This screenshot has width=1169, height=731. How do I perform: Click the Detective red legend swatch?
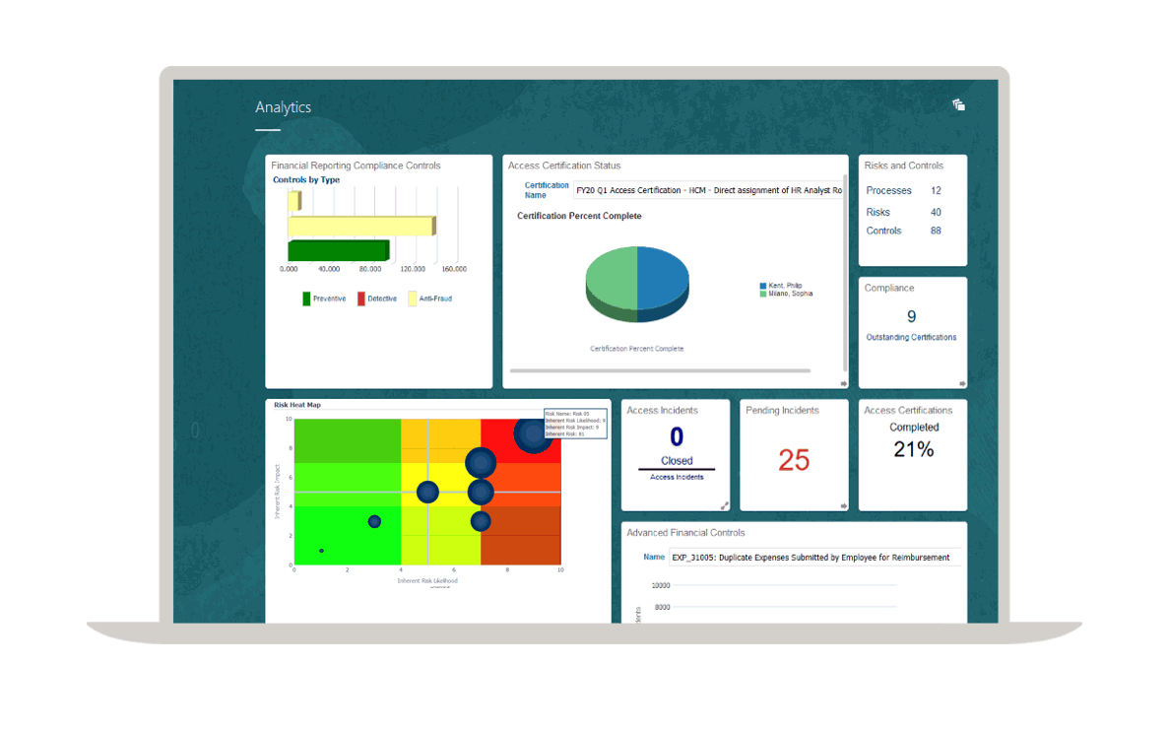(x=361, y=299)
